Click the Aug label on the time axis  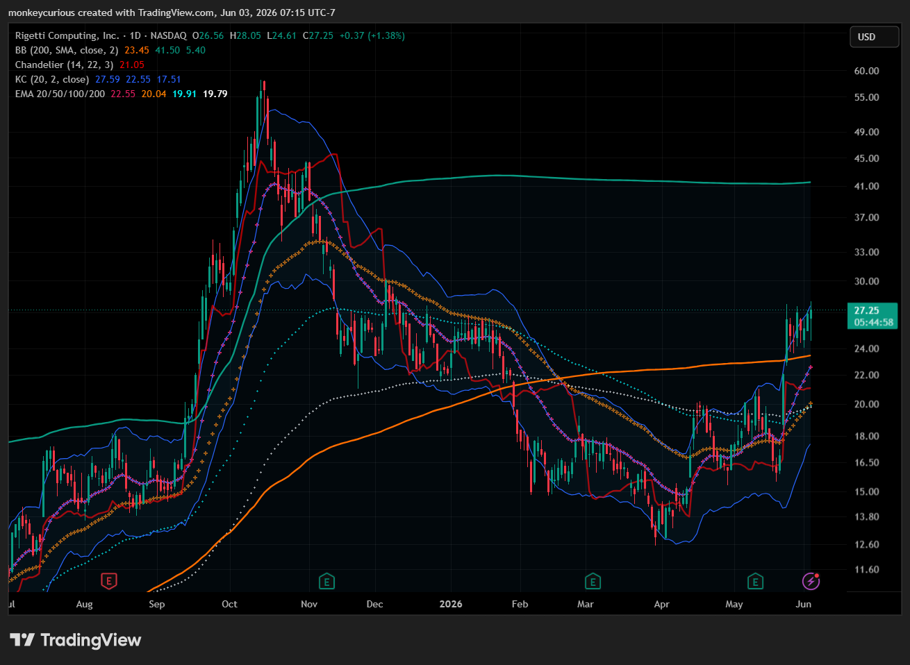coord(84,604)
